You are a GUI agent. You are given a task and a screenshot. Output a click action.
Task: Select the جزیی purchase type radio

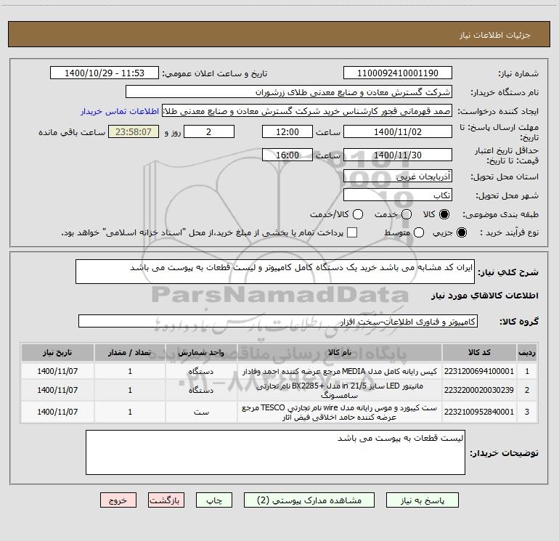coord(461,232)
